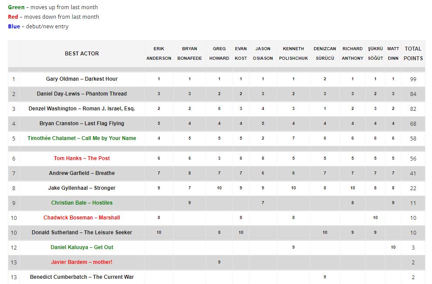Click Daniel Kaluuya total points 3
The image size is (432, 284).
pos(413,248)
